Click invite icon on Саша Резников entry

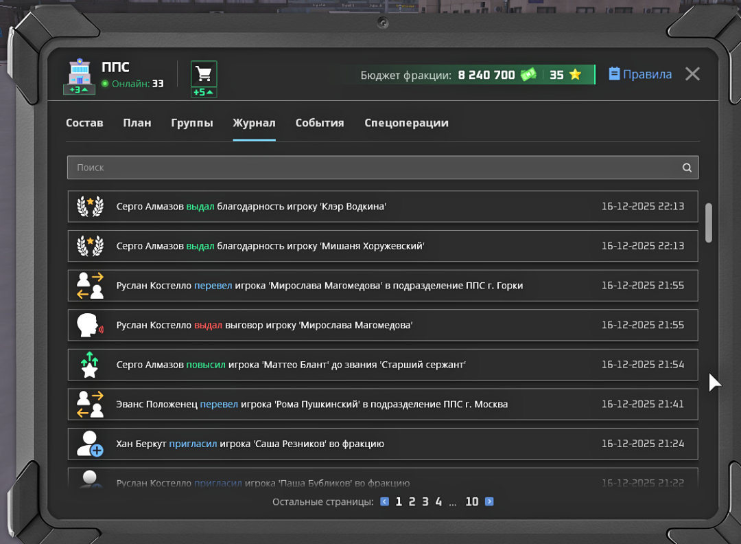[x=90, y=444]
